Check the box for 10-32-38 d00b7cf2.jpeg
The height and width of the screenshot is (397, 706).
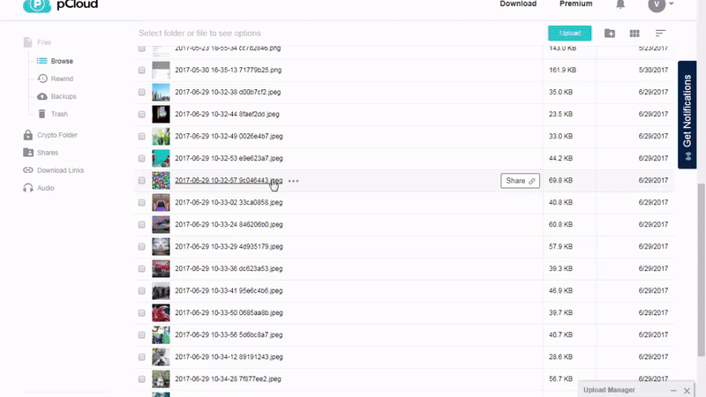pos(142,93)
